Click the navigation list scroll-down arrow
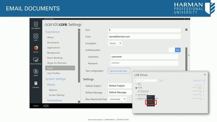Viewport: 217px width, 122px height. coord(79,102)
